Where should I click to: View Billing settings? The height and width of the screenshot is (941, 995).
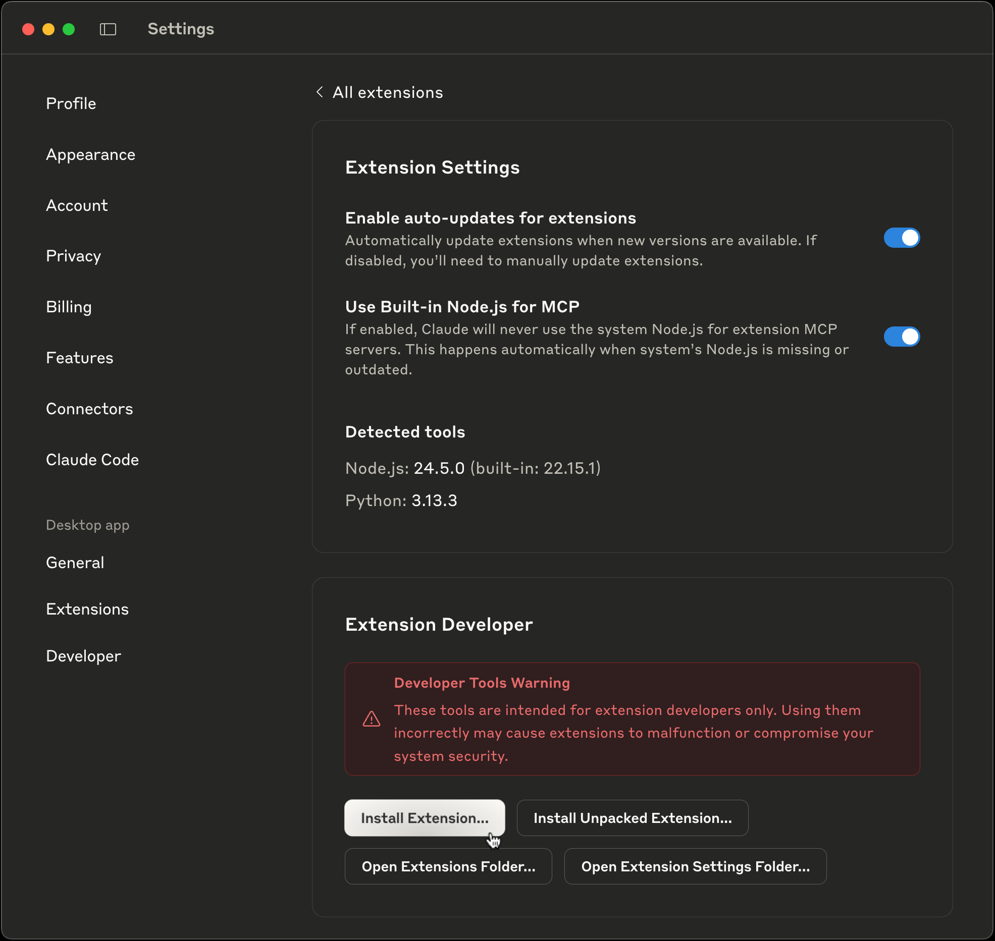pyautogui.click(x=69, y=307)
